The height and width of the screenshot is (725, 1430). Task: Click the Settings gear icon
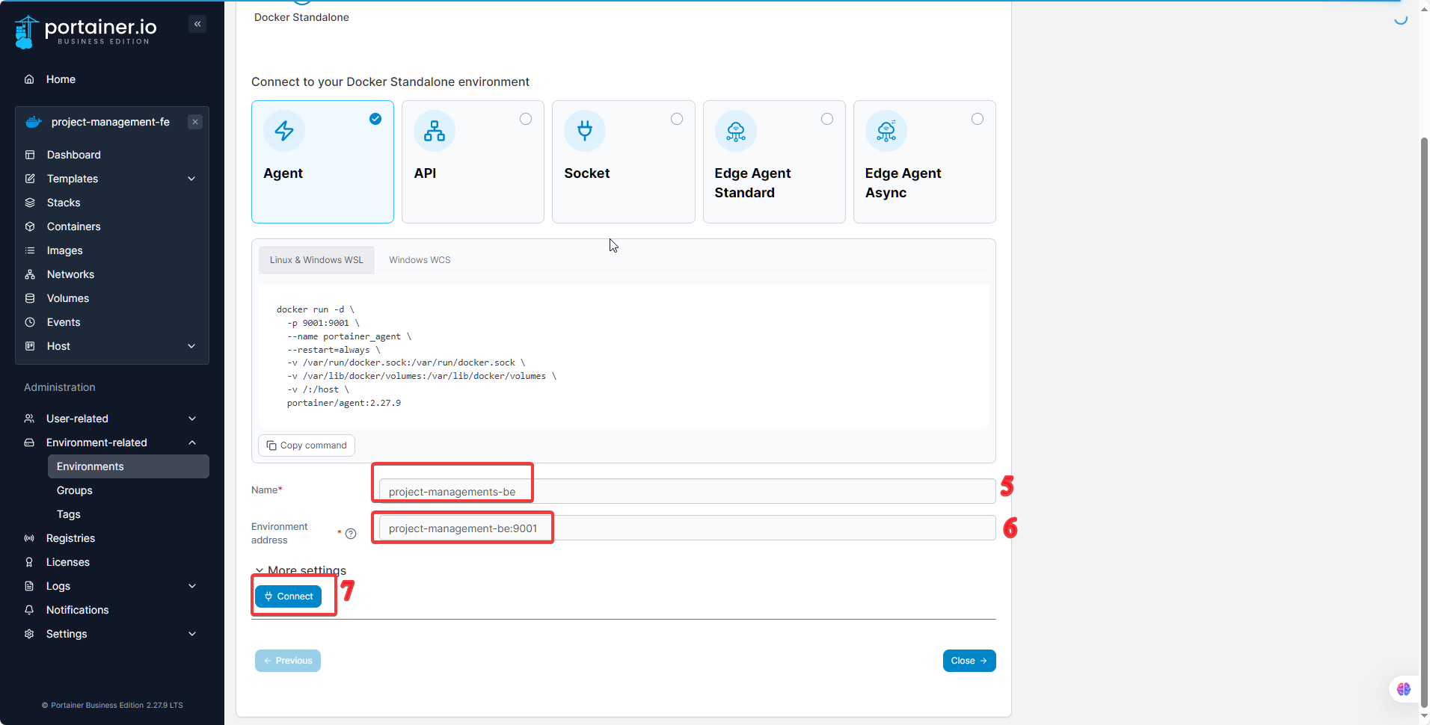point(29,634)
